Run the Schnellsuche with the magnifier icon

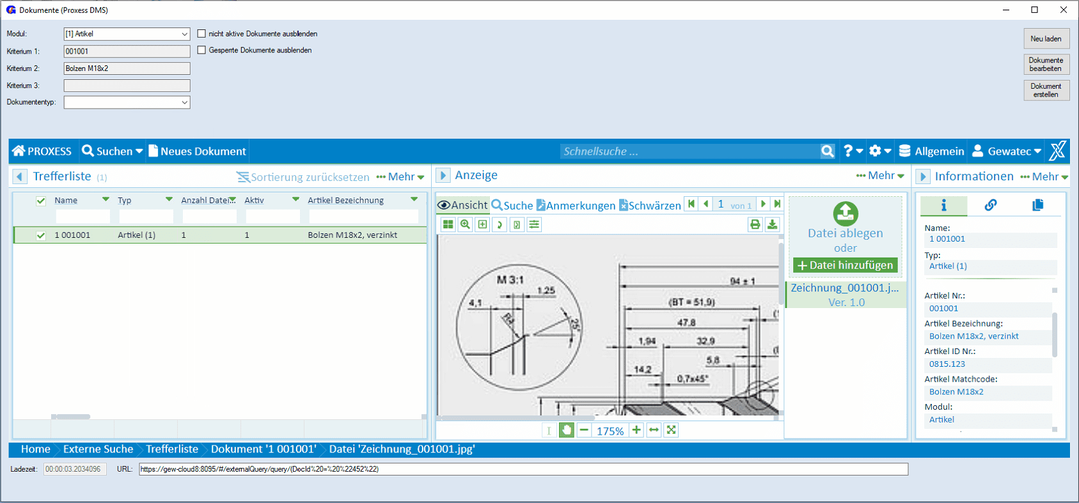pos(828,151)
